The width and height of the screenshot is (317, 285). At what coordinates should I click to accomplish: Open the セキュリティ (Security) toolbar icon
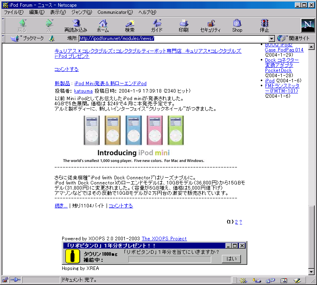[210, 26]
